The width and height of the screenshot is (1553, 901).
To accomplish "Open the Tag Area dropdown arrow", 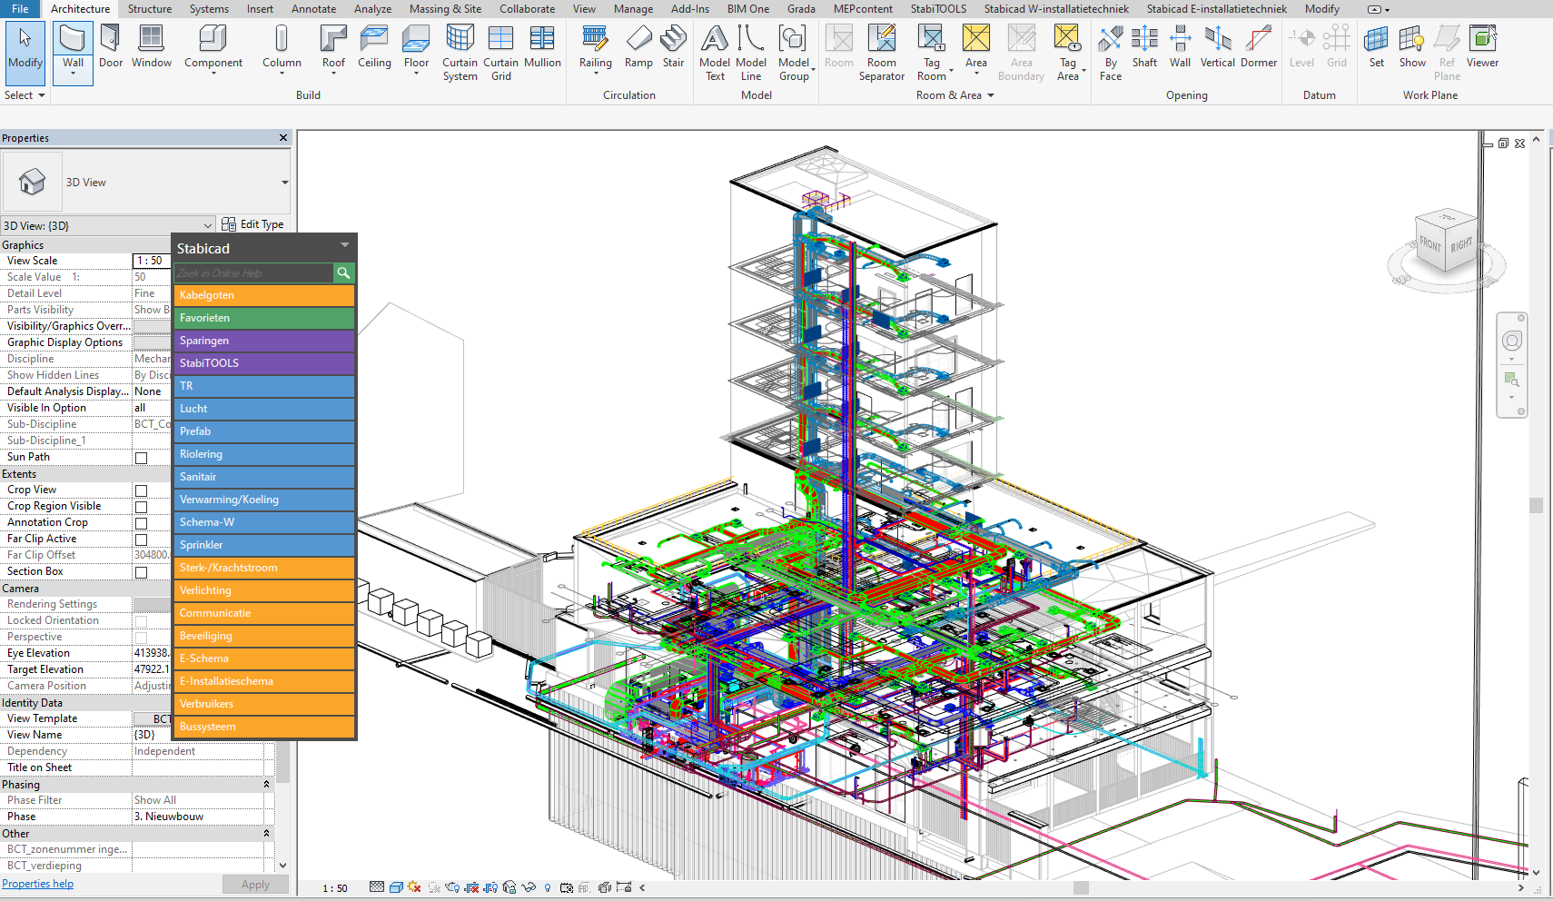I will coord(1083,70).
